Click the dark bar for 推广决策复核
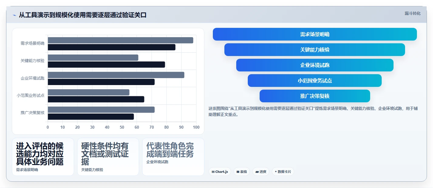Image resolution: width=433 pixels, height=188 pixels. click(x=91, y=117)
